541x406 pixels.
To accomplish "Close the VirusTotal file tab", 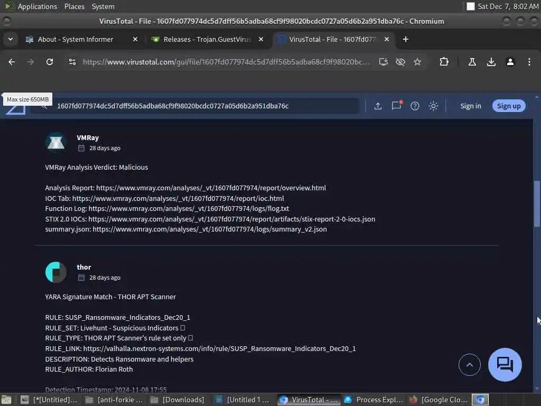I will pos(387,39).
